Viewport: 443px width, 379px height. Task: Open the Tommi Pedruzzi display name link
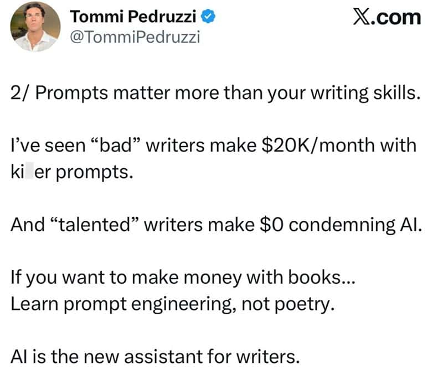pyautogui.click(x=133, y=17)
